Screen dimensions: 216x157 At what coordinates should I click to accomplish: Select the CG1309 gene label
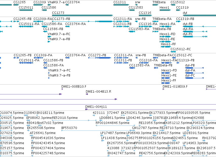click(40, 2)
